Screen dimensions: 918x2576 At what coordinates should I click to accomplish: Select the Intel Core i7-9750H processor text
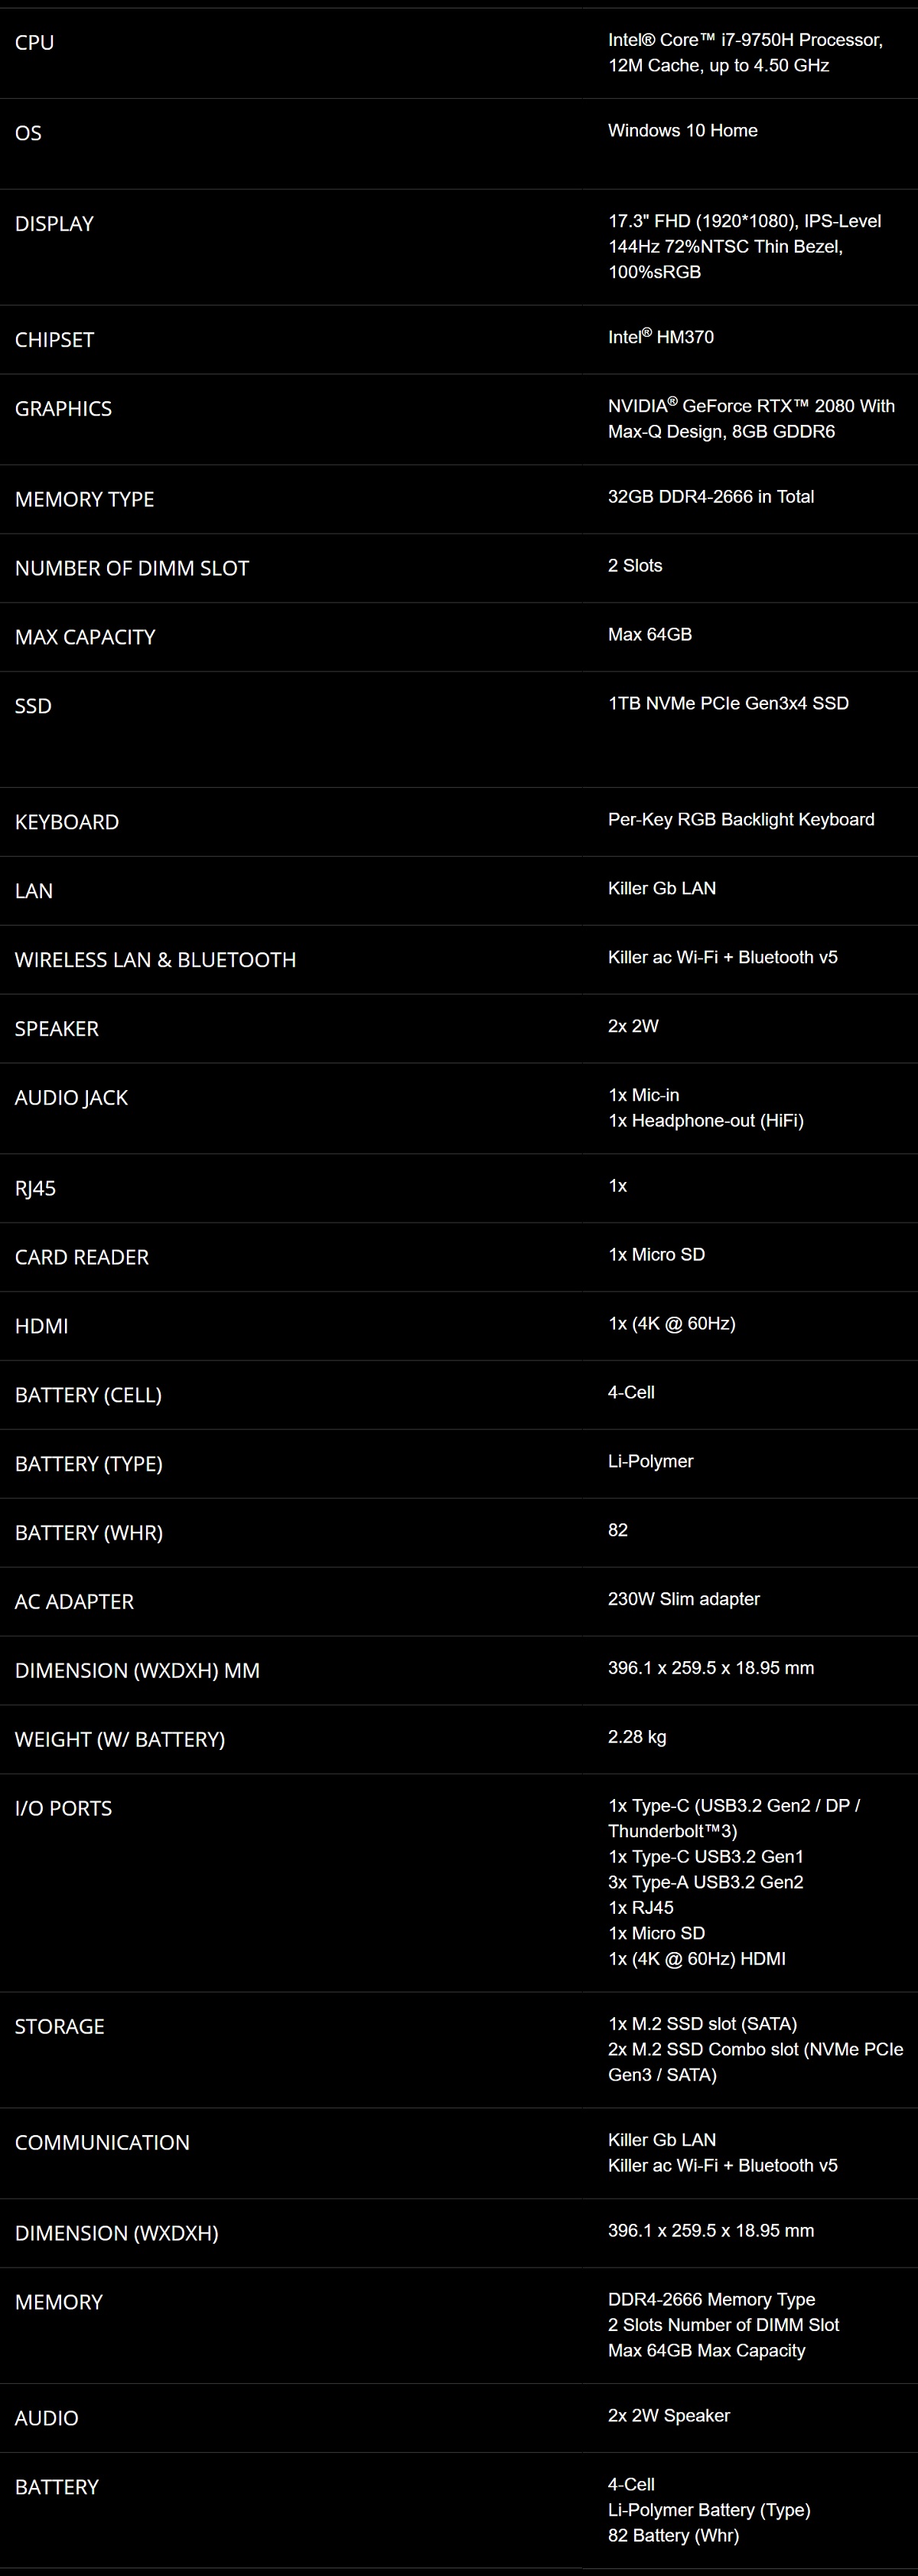pos(745,52)
